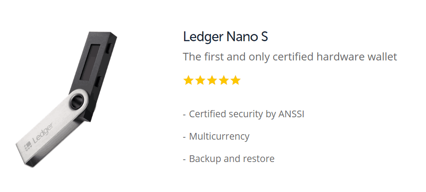Select the third (middle) rating star
The image size is (426, 192).
coord(212,81)
